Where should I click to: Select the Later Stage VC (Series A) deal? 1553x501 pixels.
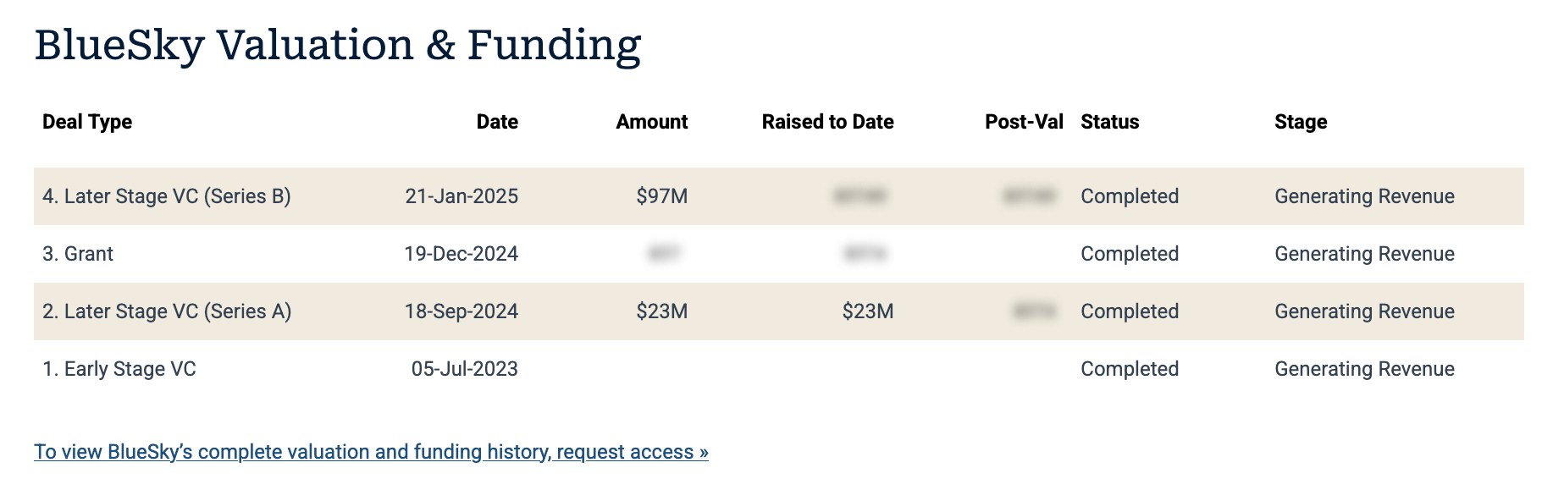point(167,311)
